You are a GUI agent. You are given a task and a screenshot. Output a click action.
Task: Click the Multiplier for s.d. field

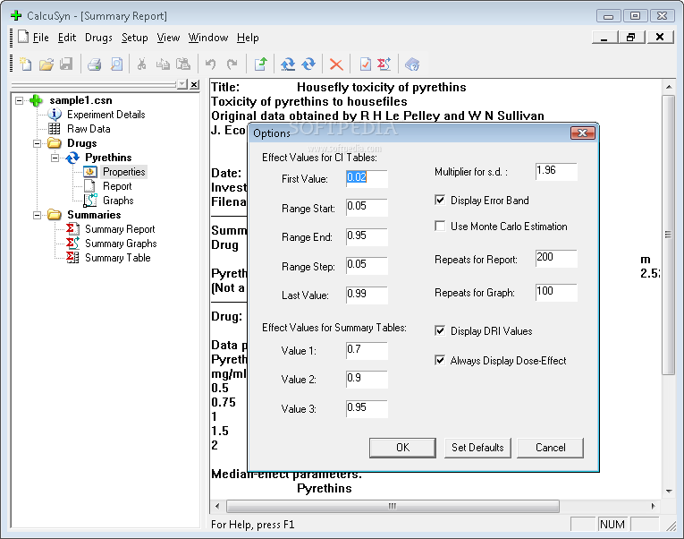pos(556,172)
